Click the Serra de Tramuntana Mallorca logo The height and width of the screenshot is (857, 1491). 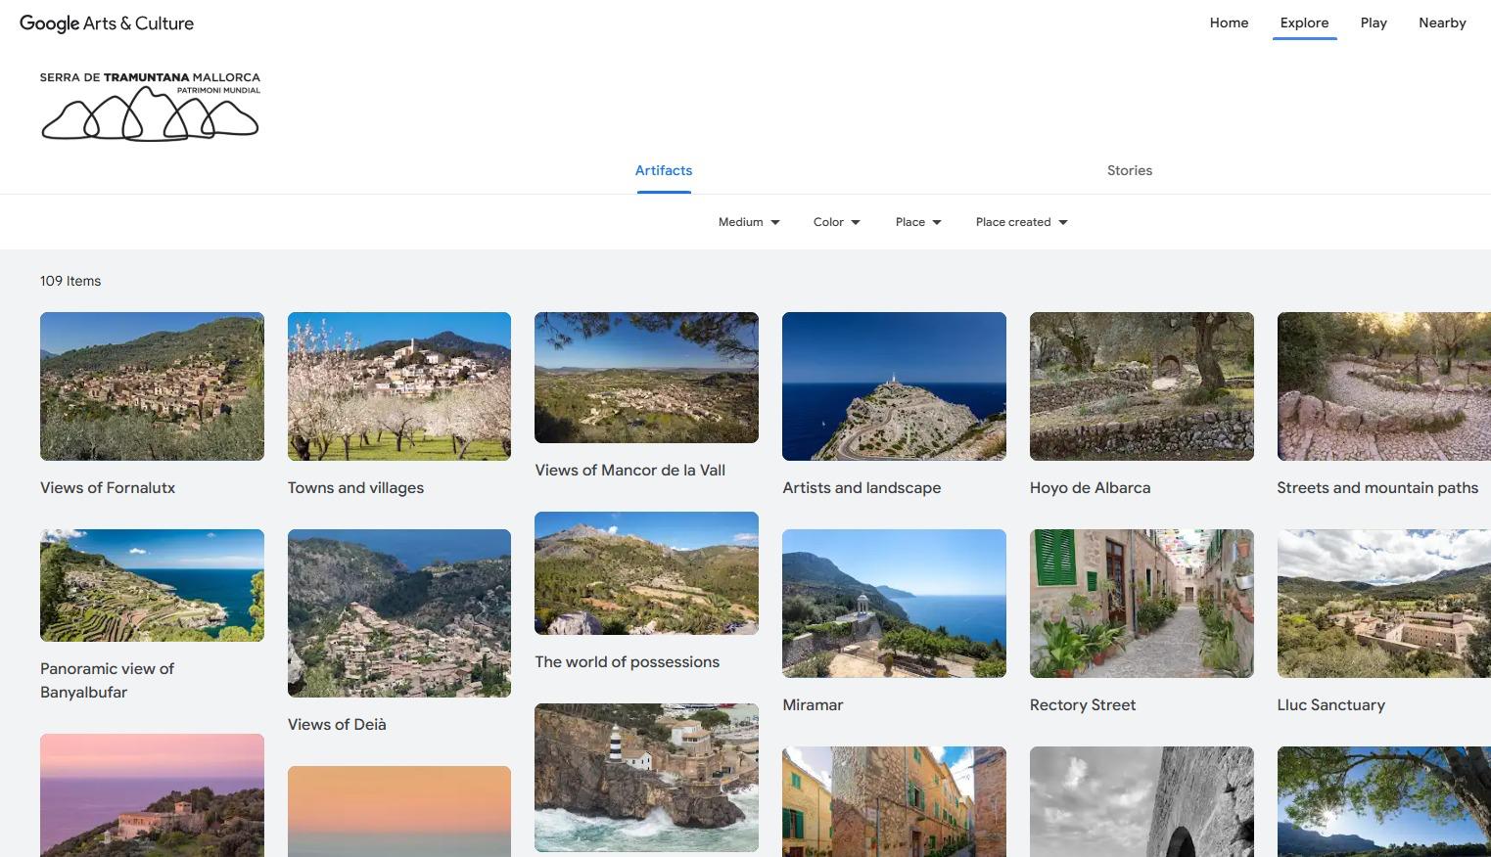(150, 106)
